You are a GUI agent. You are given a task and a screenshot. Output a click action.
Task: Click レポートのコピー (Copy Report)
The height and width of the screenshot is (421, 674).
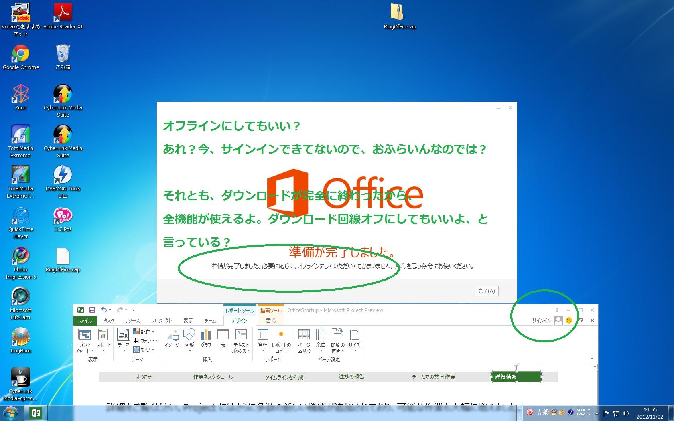(281, 341)
